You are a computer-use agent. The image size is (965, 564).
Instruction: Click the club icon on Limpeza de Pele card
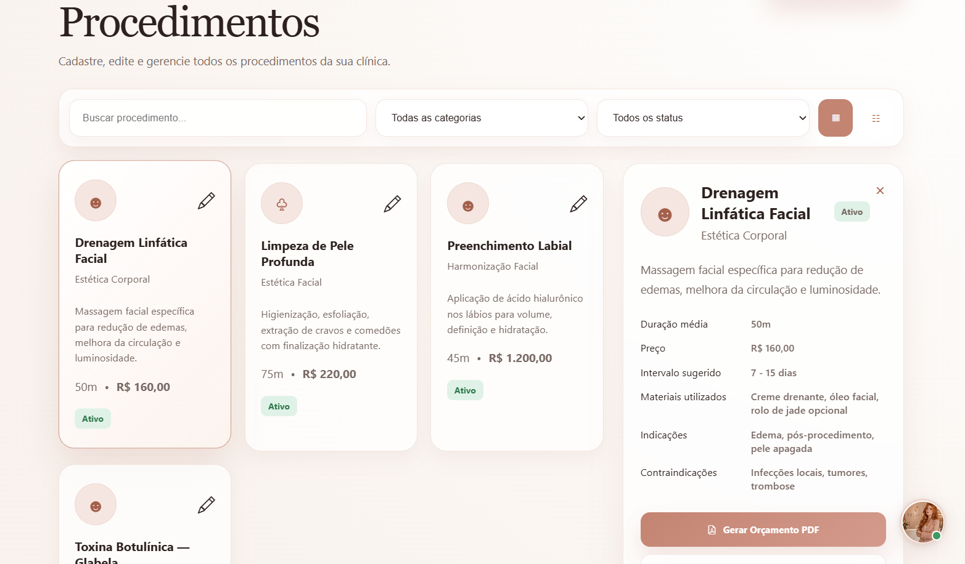click(282, 204)
